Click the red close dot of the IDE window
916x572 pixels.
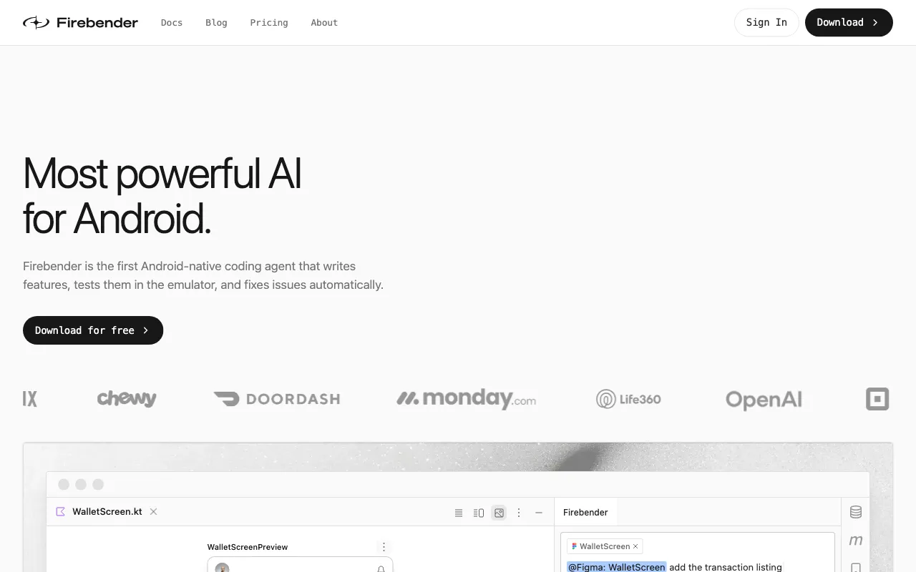[64, 485]
